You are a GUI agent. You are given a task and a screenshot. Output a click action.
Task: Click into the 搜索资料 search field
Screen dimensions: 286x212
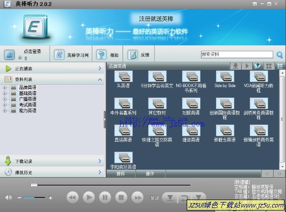click(x=237, y=54)
